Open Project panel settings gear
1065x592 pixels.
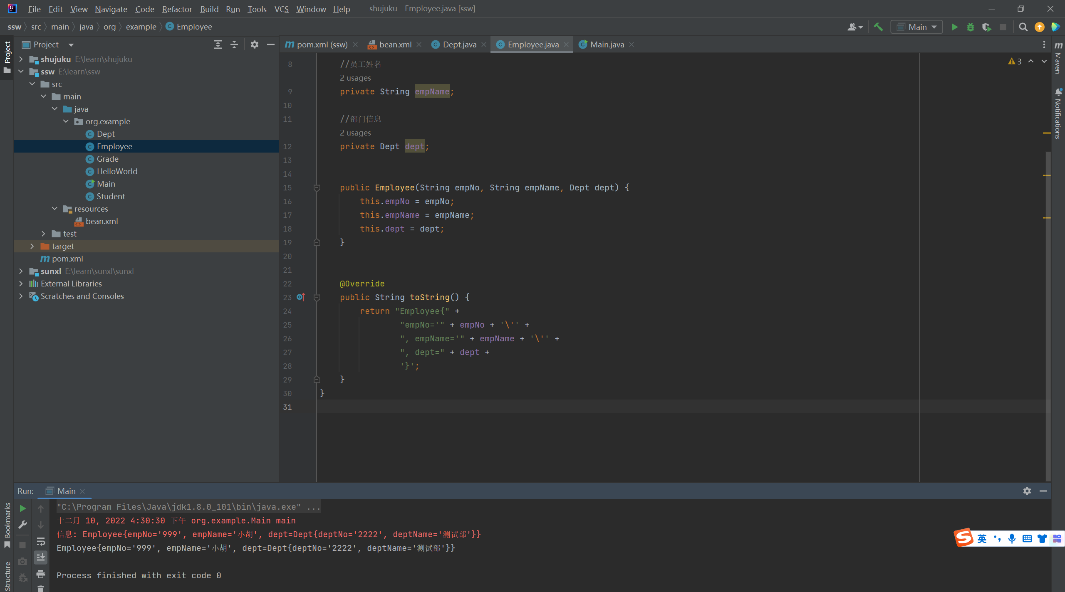click(255, 44)
